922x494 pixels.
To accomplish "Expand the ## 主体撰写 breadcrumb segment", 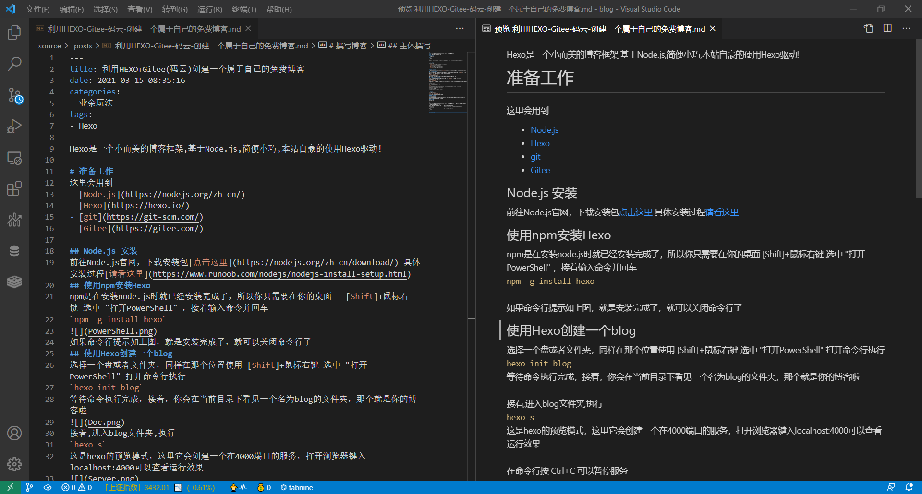I will point(404,46).
